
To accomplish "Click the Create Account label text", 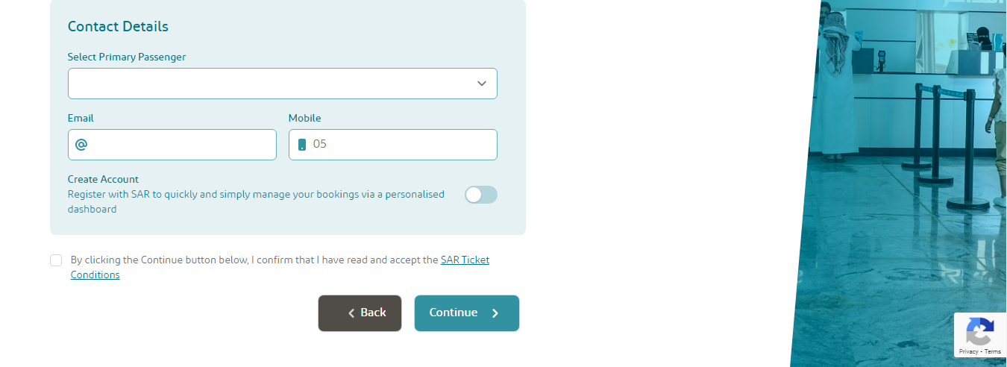I will coord(103,179).
